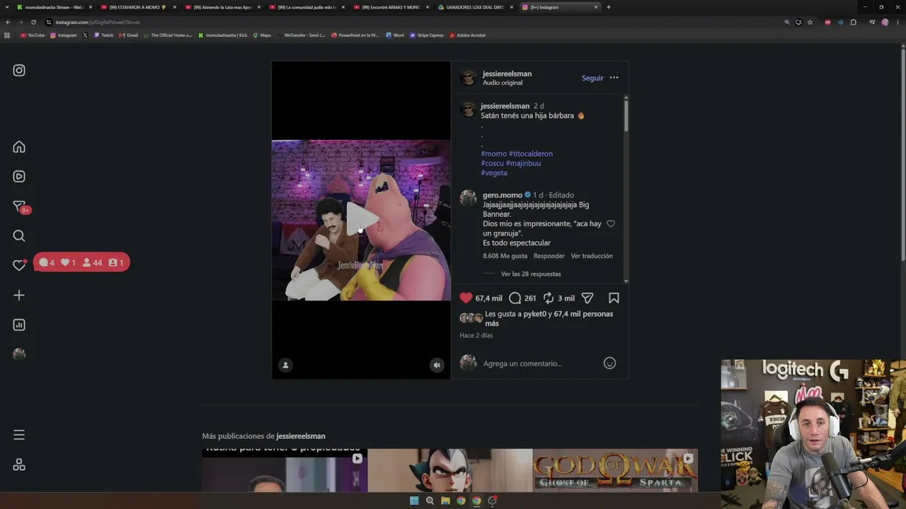Open the dashboard chart icon in the sidebar

point(19,325)
